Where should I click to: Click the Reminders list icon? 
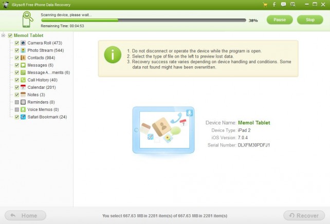23,102
